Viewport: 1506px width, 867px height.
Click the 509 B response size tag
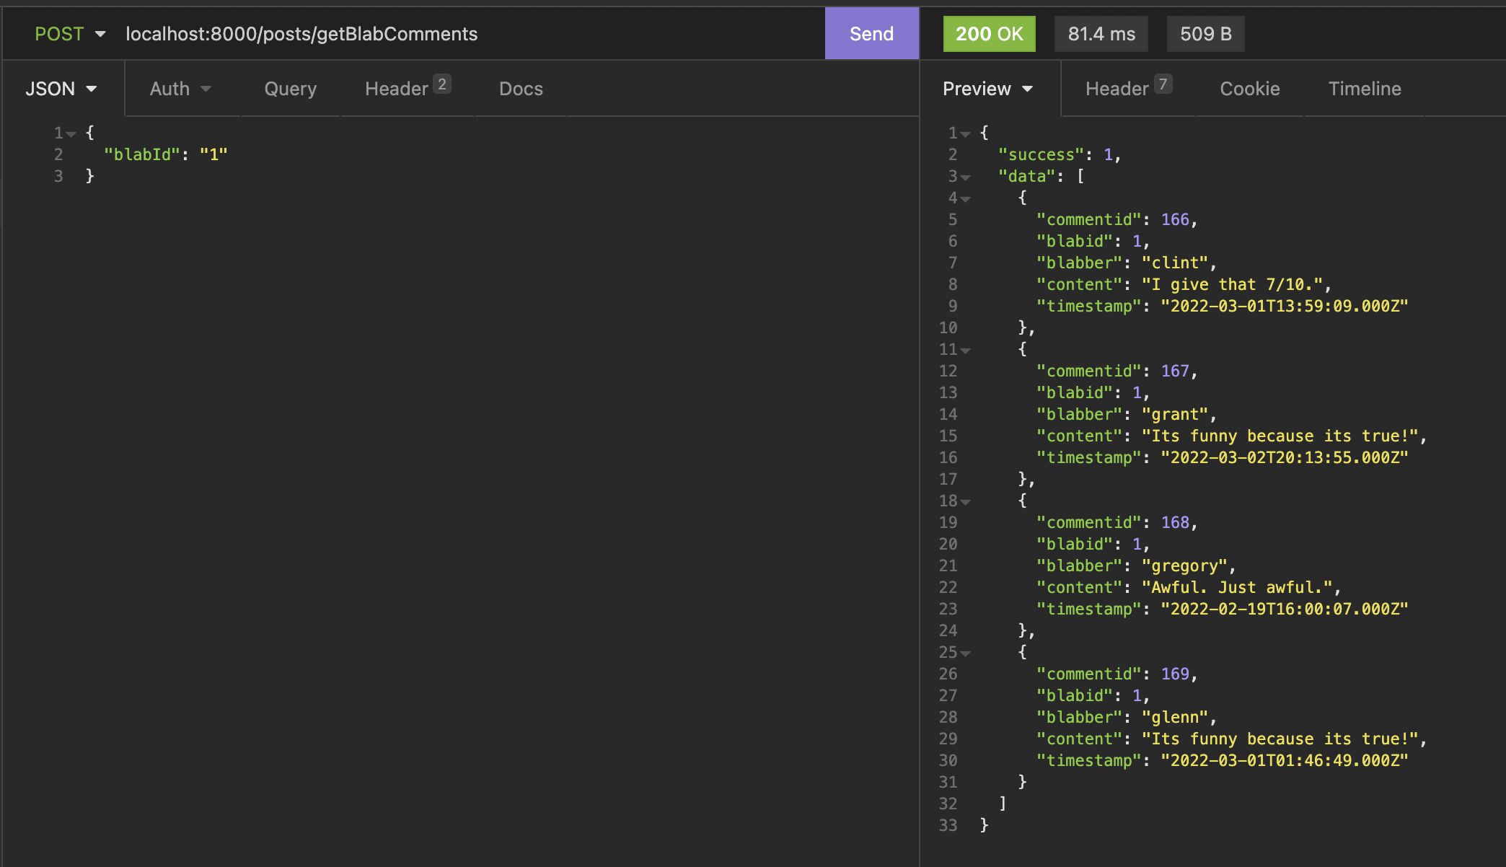(1205, 34)
